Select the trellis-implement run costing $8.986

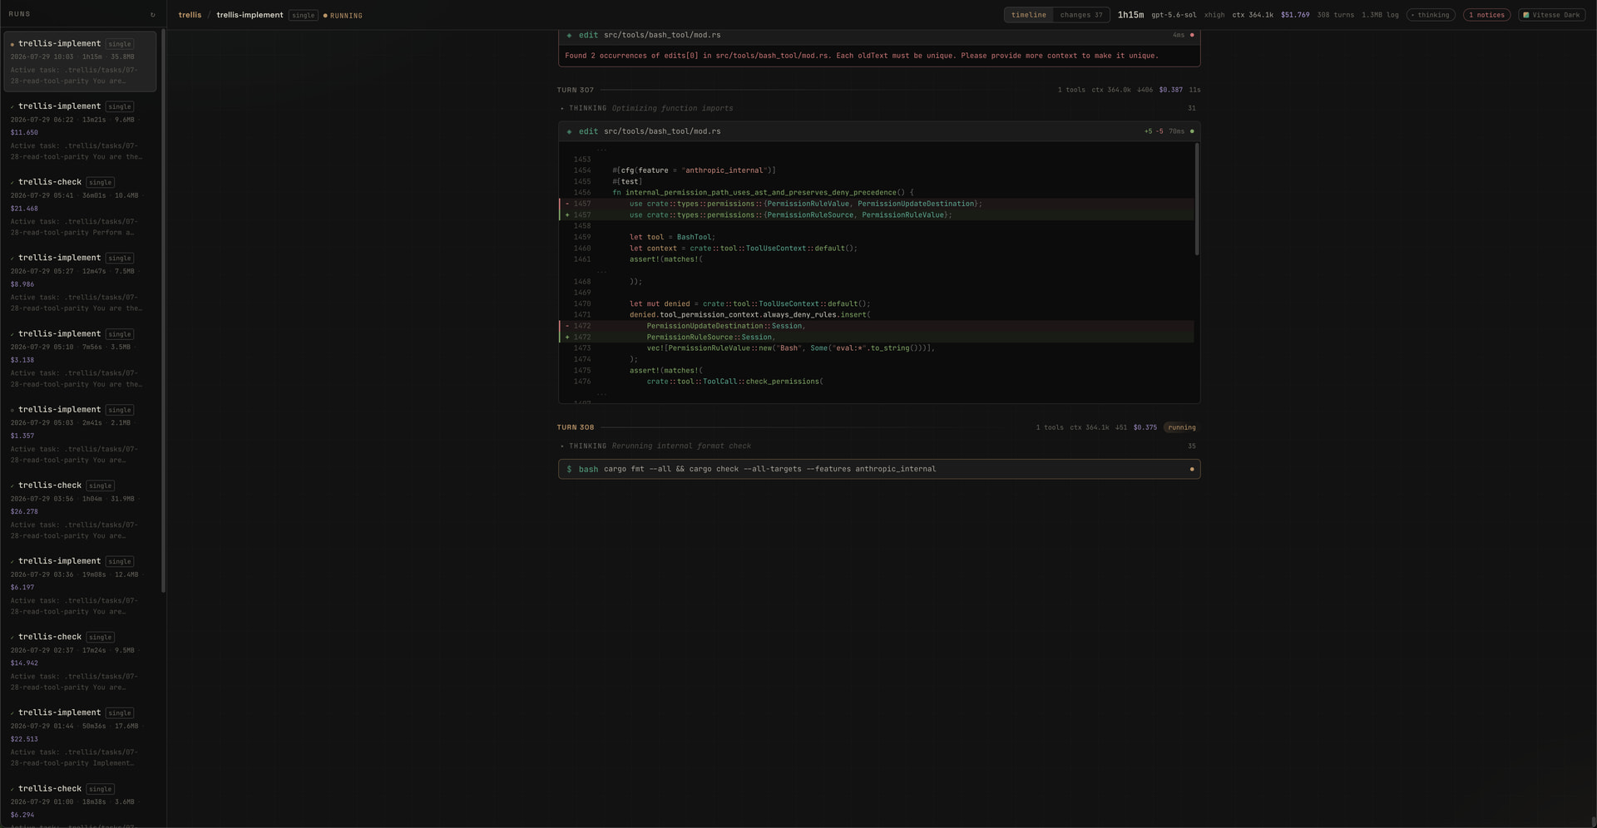(80, 283)
